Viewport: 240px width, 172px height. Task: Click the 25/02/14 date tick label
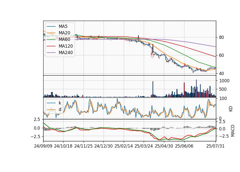coord(124,146)
